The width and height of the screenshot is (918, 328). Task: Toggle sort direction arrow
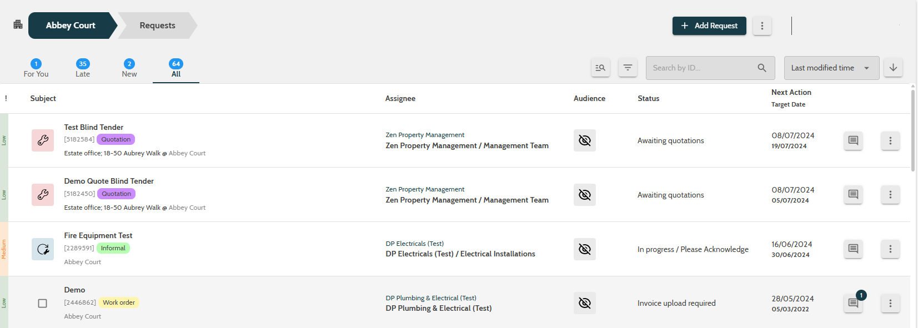(x=893, y=68)
